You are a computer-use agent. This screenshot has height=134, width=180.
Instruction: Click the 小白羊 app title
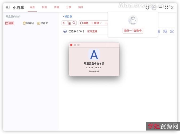click(x=18, y=8)
